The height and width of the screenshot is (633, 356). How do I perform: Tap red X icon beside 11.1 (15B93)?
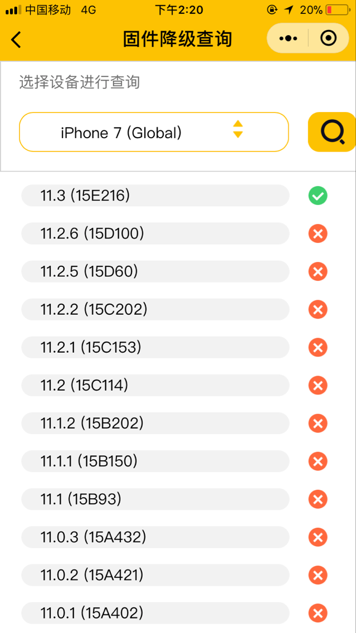[x=318, y=499]
